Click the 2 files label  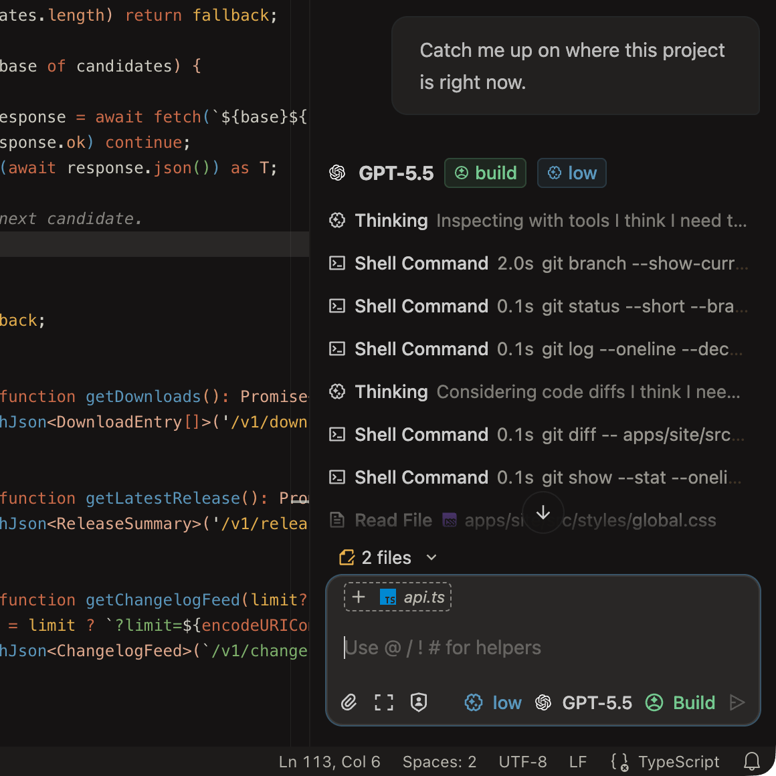387,558
